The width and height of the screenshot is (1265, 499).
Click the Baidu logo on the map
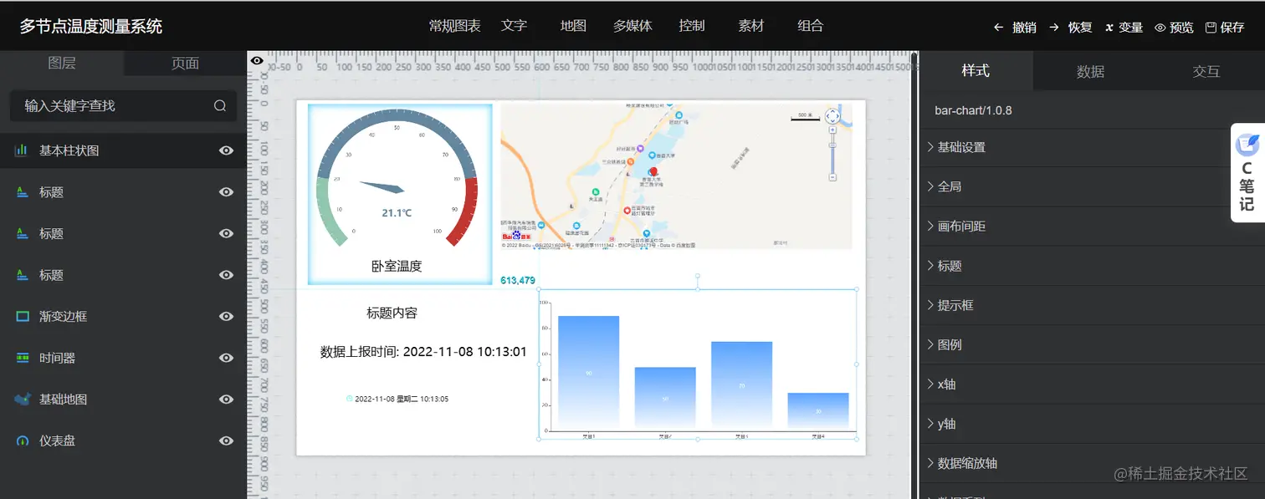click(x=516, y=237)
